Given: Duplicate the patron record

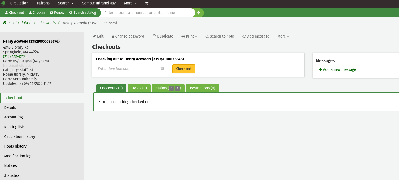Looking at the screenshot, I should (x=163, y=36).
